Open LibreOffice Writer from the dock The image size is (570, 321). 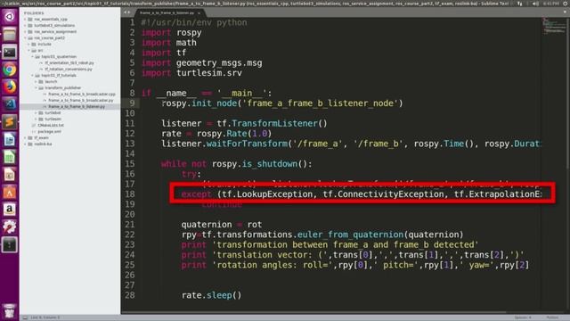tap(10, 139)
